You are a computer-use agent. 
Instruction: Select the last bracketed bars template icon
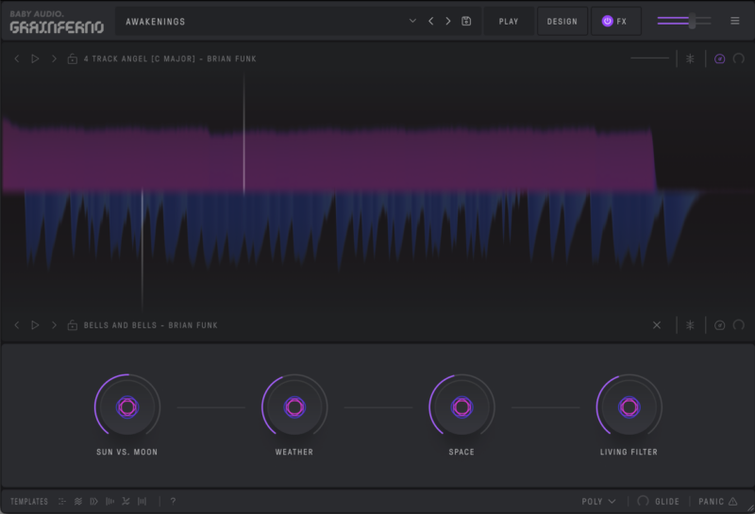point(143,502)
